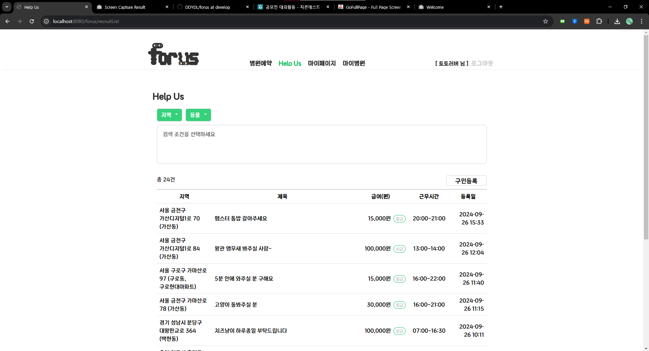Image resolution: width=649 pixels, height=351 pixels.
Task: Click 일급 badge in 햄스터 row
Action: point(399,219)
